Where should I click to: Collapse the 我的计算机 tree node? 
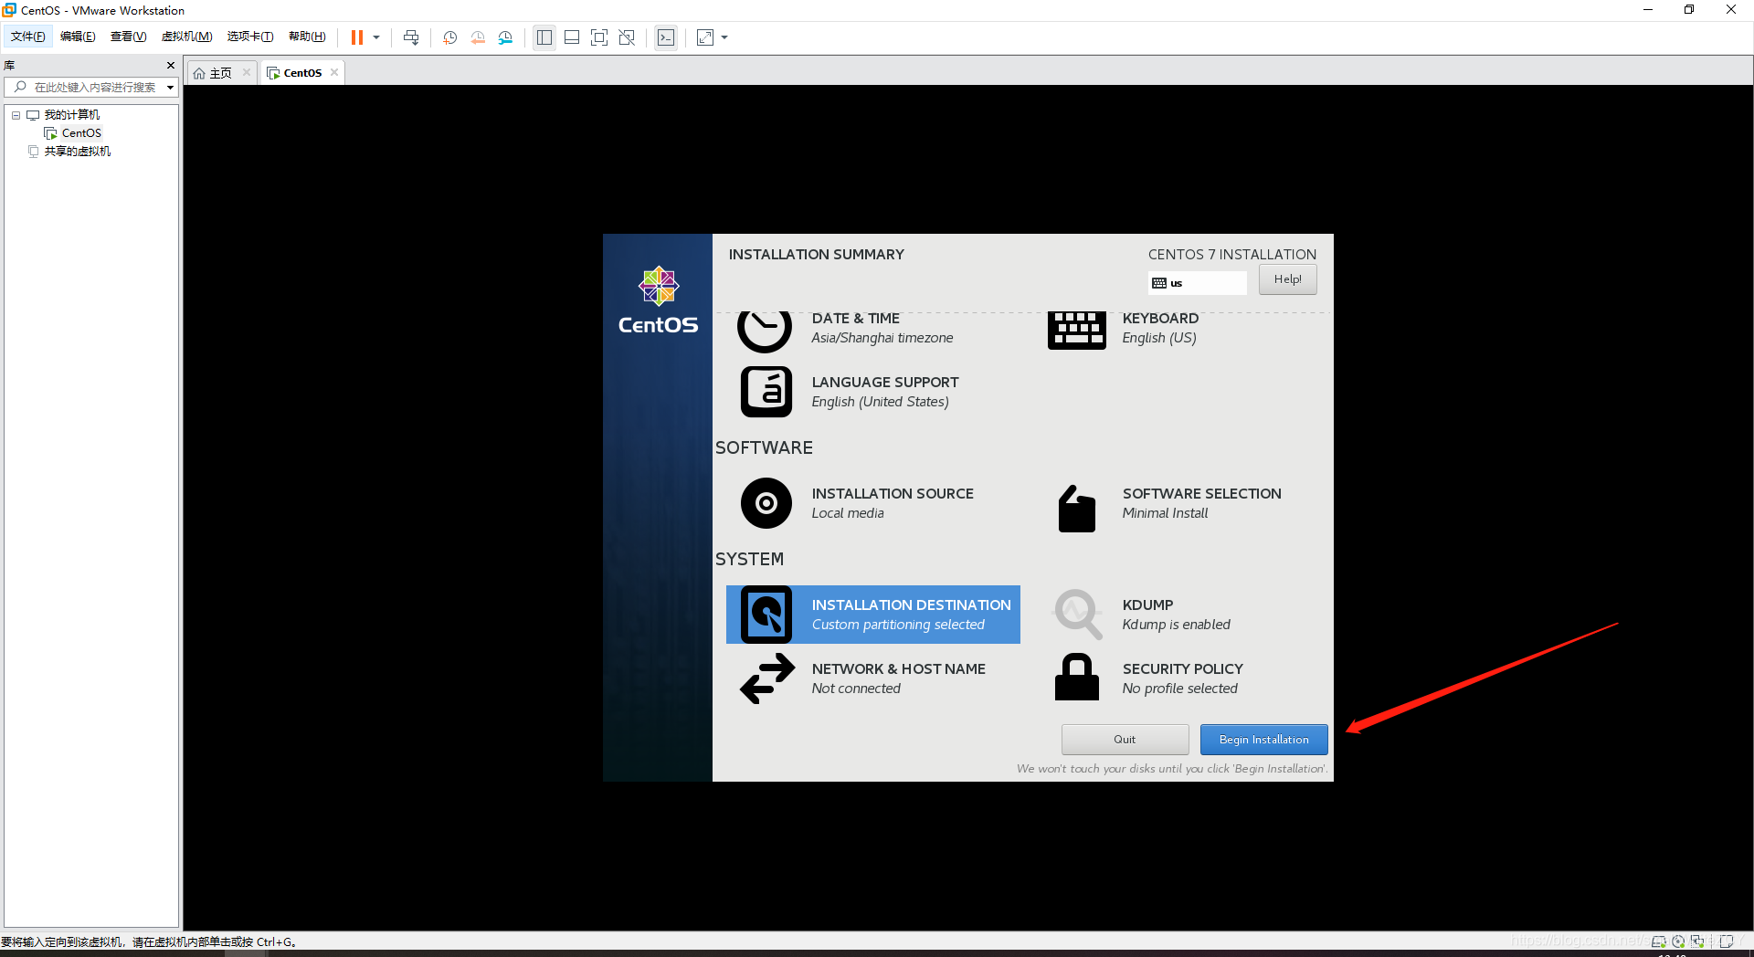[x=16, y=115]
